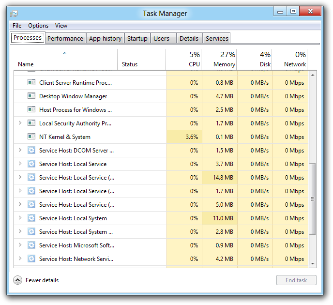Viewport: 333px width, 305px height.
Task: Click the NT Kernel & System process icon
Action: (x=31, y=137)
